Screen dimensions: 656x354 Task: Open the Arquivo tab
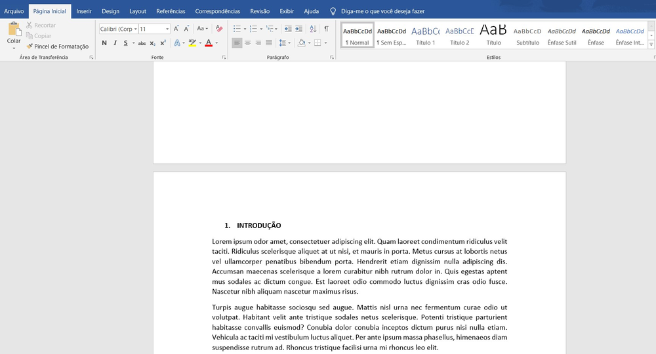click(x=14, y=11)
